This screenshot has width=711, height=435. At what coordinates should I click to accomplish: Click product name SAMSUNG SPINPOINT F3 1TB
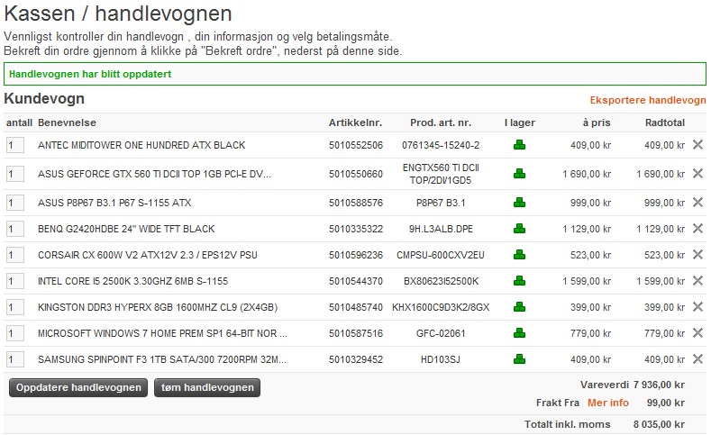pos(162,359)
